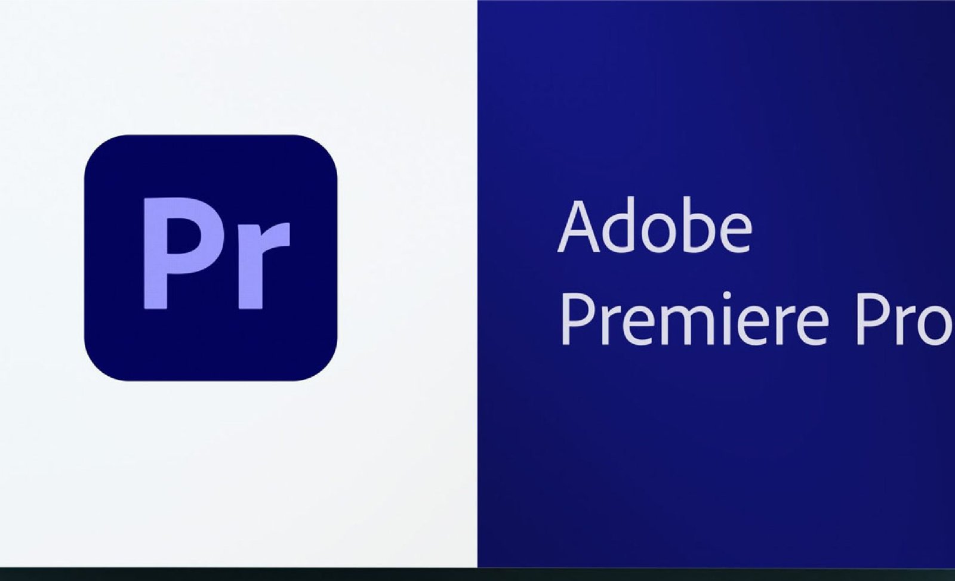
Task: Click the dark bar along the bottom edge
Action: click(478, 574)
